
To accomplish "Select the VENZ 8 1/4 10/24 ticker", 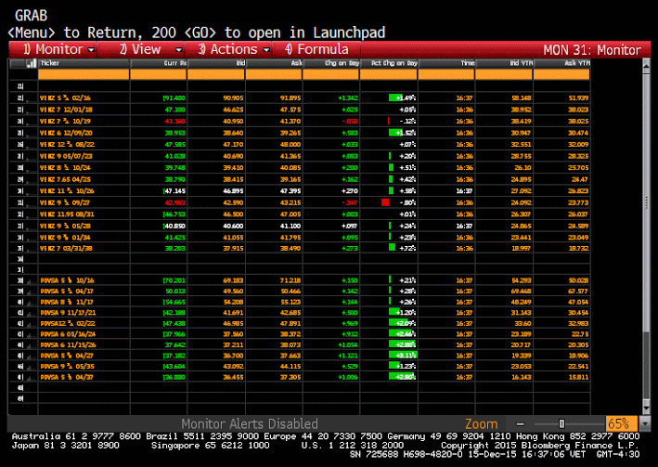I will pyautogui.click(x=65, y=168).
